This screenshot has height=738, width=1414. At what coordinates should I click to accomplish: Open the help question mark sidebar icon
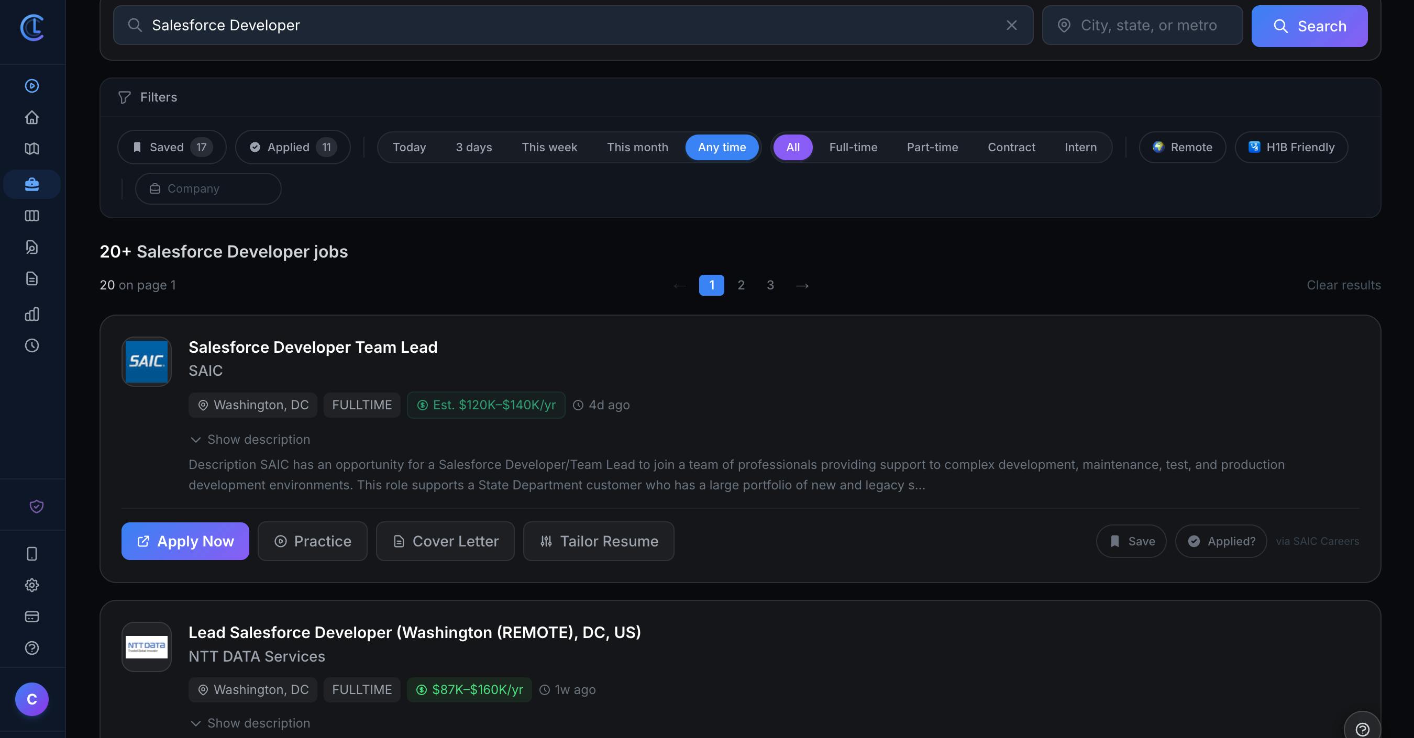pyautogui.click(x=32, y=648)
